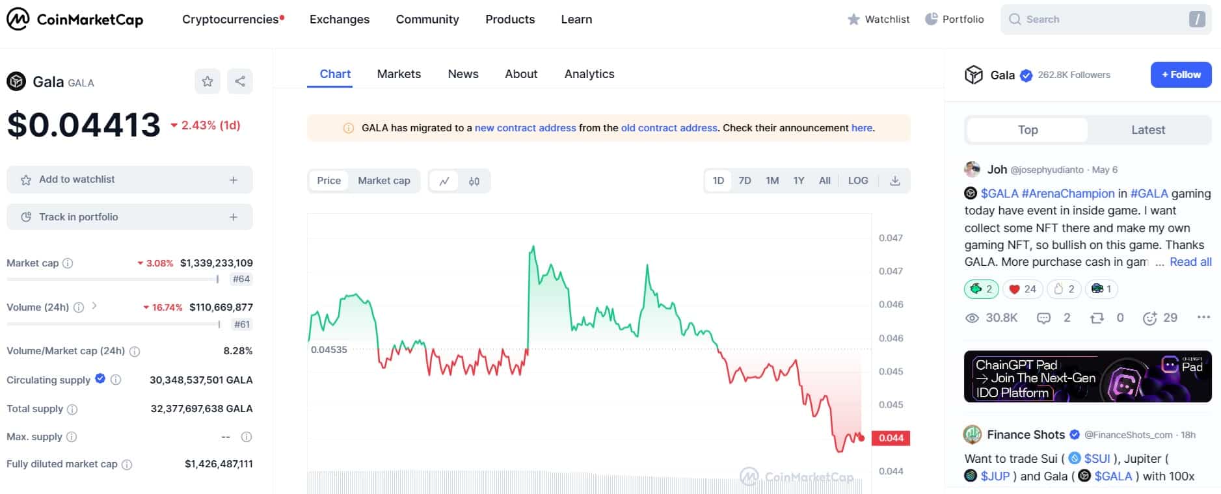Switch community feed to Top

click(1028, 130)
